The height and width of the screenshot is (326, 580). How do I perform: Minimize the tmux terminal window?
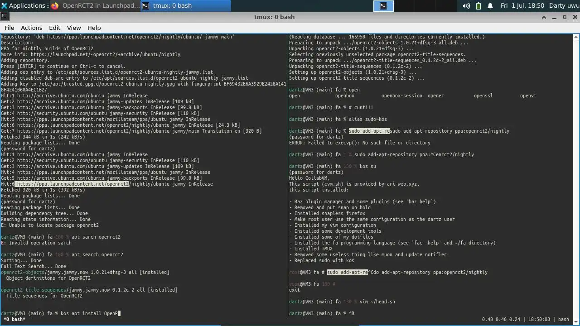(555, 17)
